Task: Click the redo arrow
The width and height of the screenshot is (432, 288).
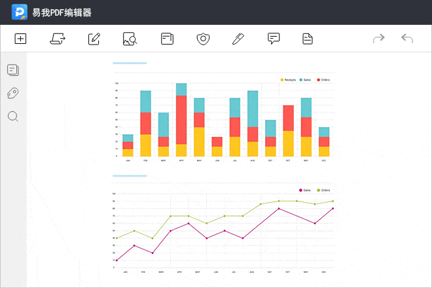Action: (x=378, y=39)
